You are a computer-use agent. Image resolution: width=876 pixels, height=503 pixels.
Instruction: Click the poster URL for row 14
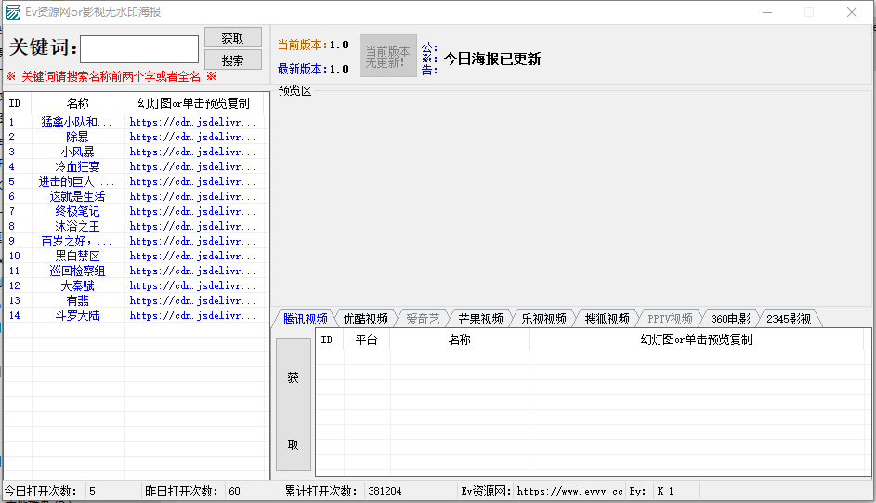click(x=192, y=315)
